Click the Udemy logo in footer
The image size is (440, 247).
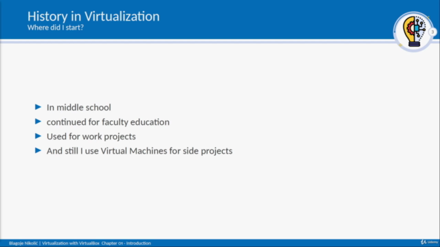[x=429, y=242]
